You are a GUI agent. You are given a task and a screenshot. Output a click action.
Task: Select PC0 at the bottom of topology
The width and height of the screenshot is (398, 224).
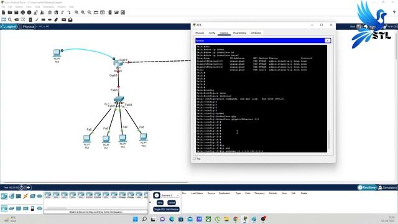[87, 139]
